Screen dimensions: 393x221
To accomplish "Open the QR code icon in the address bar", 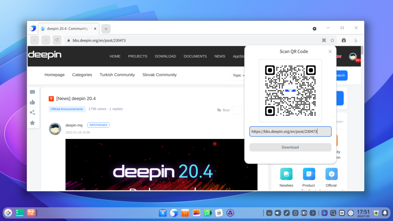I will [324, 40].
